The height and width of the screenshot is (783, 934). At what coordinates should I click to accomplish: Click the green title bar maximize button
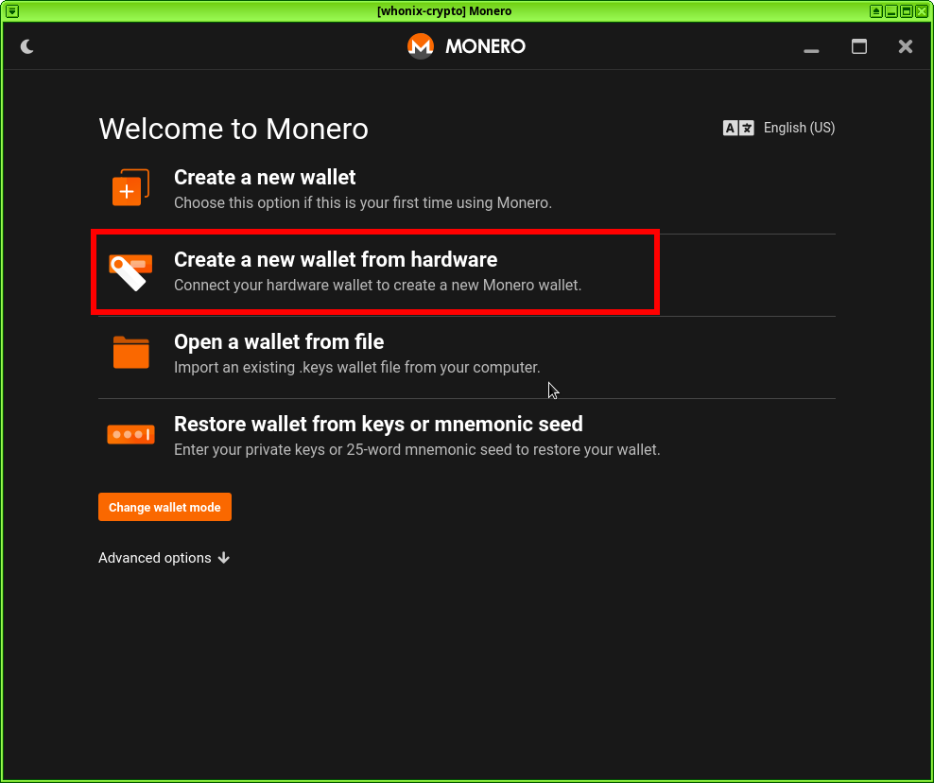point(907,10)
